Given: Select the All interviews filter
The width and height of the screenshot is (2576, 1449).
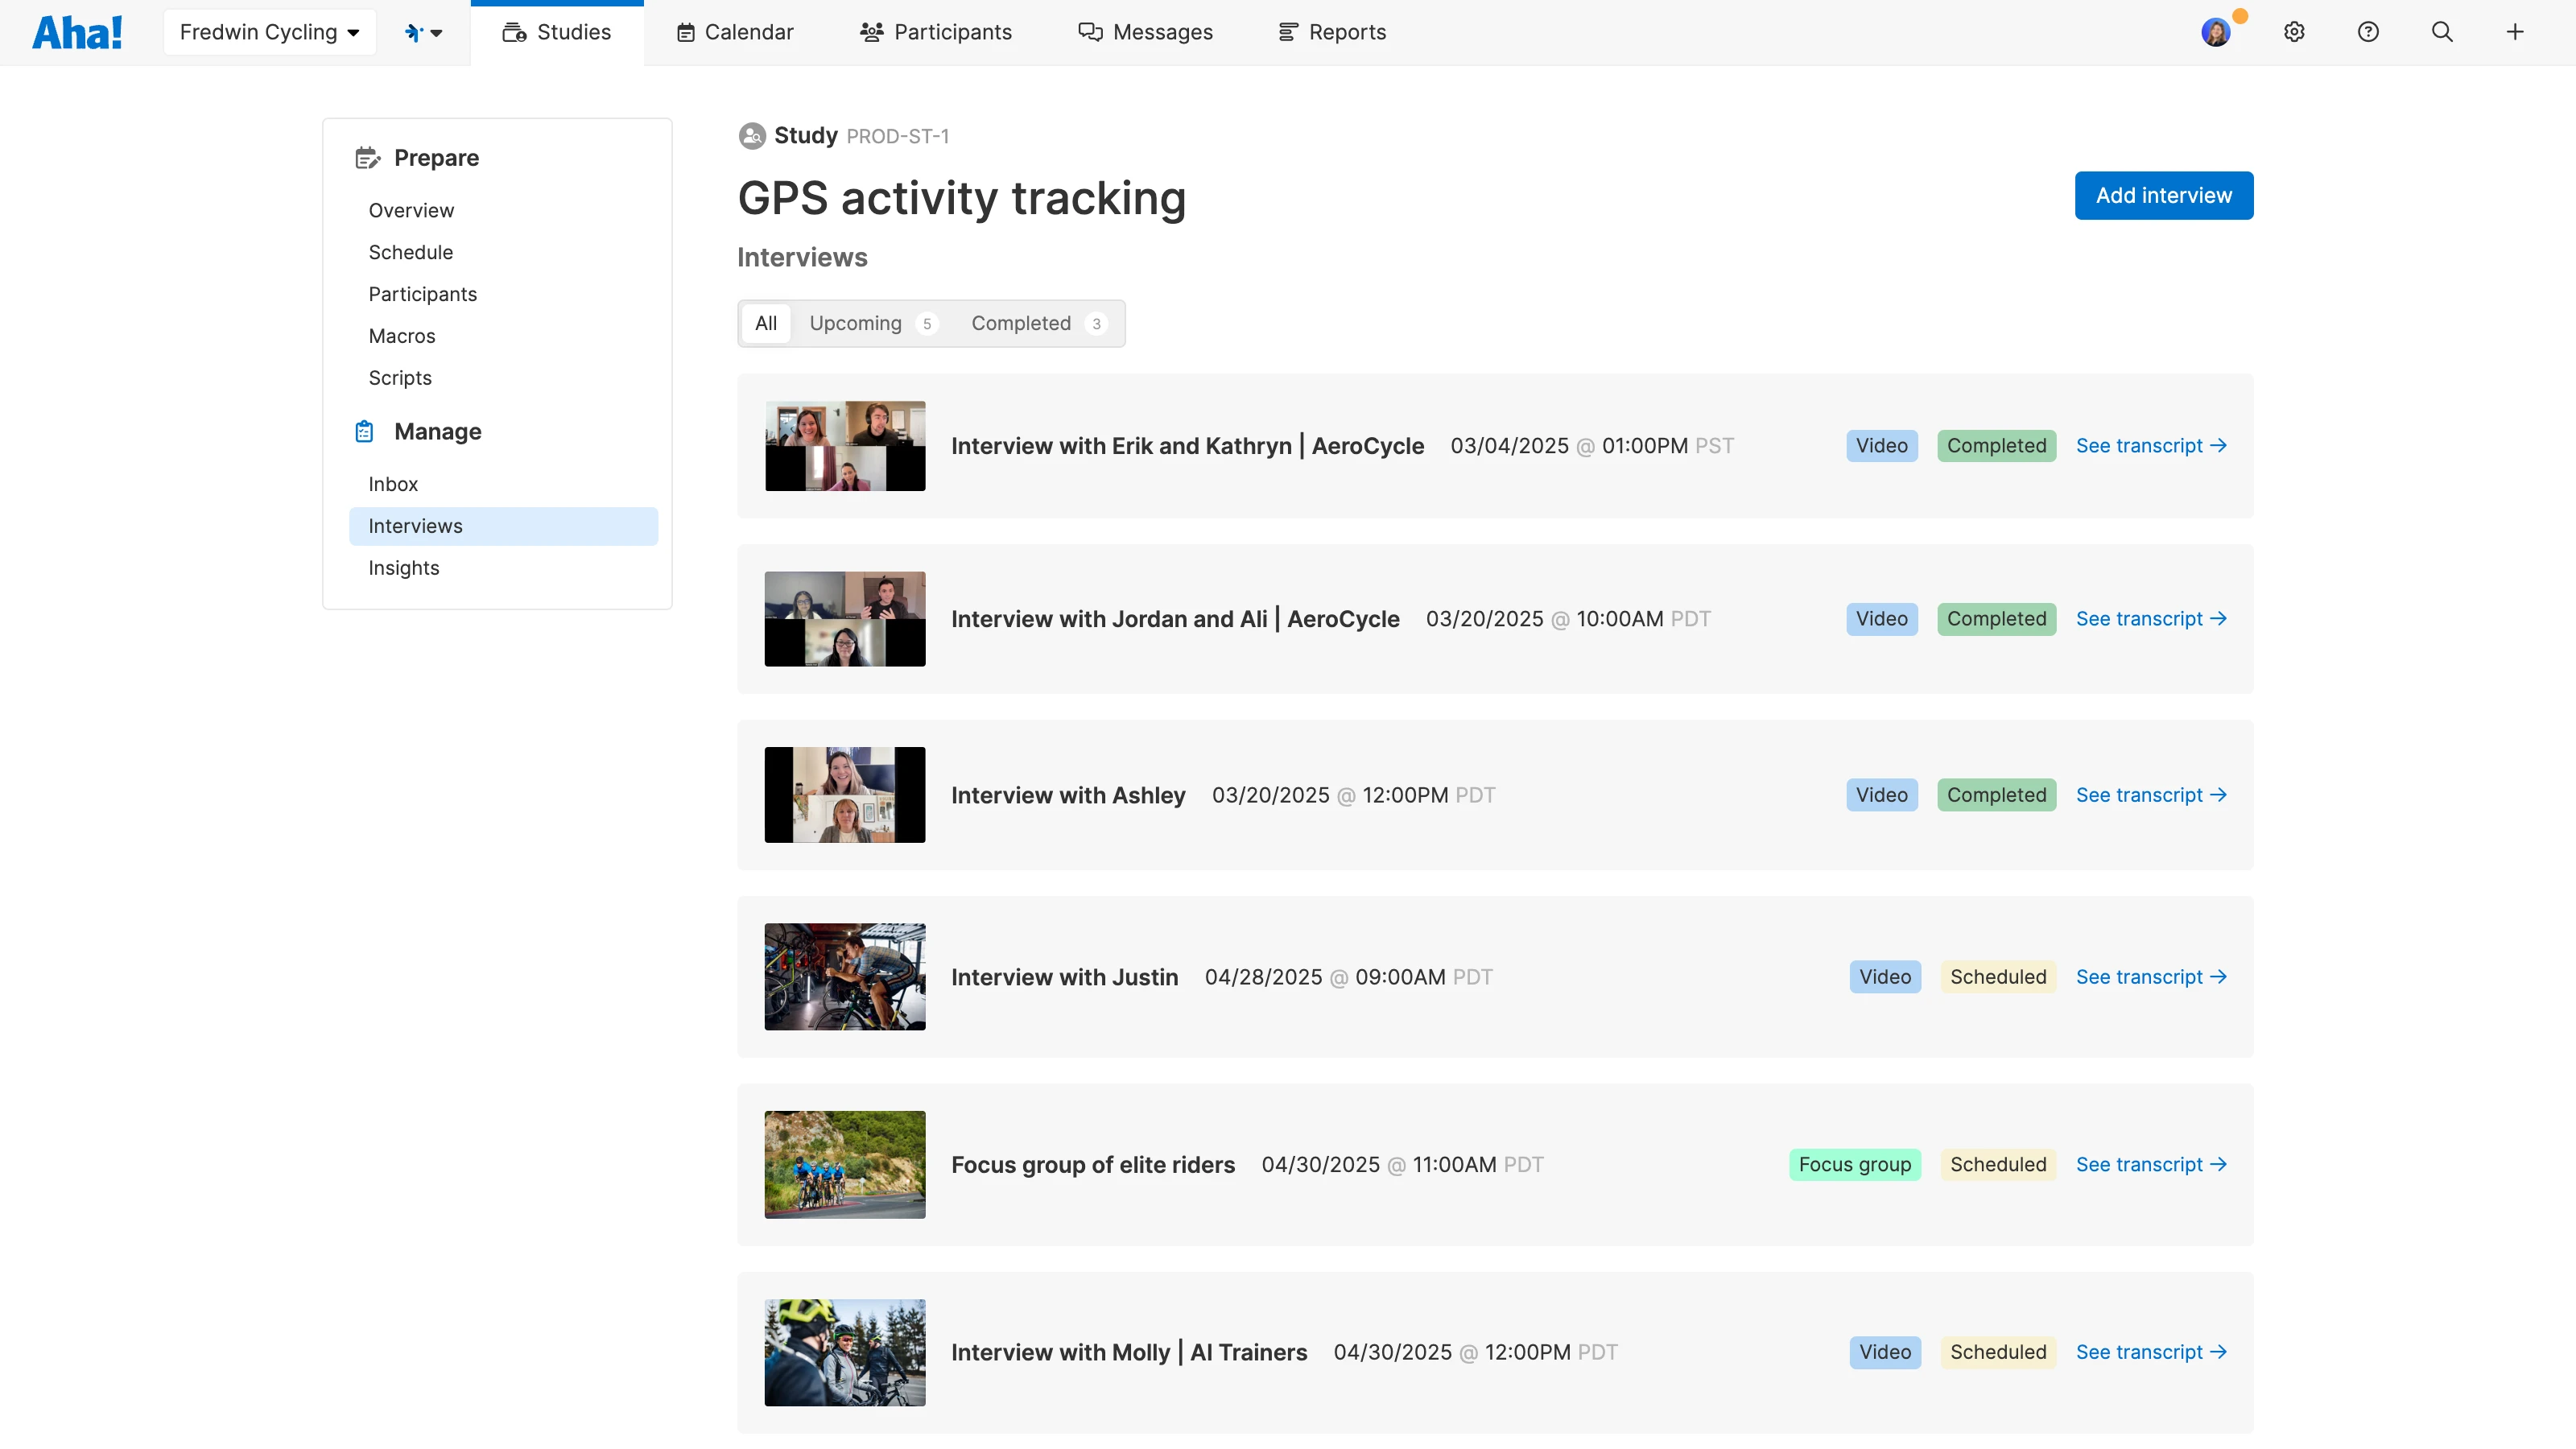Looking at the screenshot, I should pos(766,324).
